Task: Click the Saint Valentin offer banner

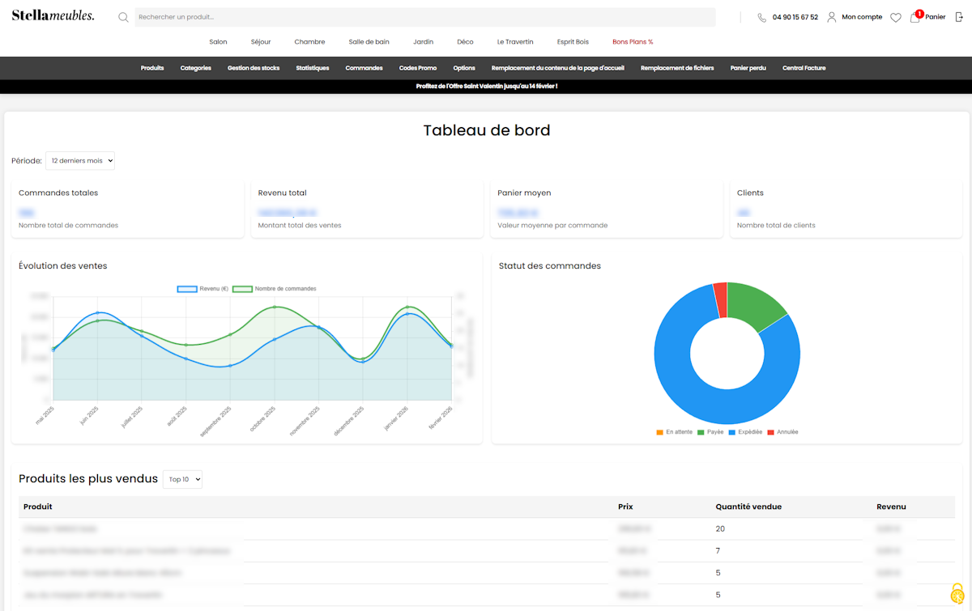Action: click(x=486, y=85)
